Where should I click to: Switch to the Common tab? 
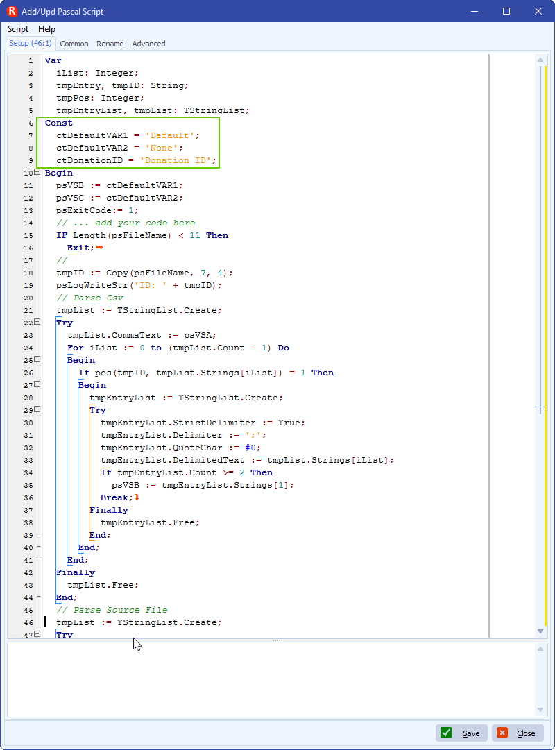74,43
